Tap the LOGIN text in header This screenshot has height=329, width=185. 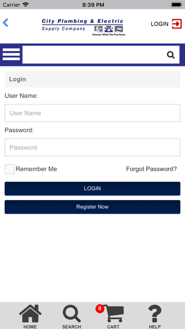point(160,24)
